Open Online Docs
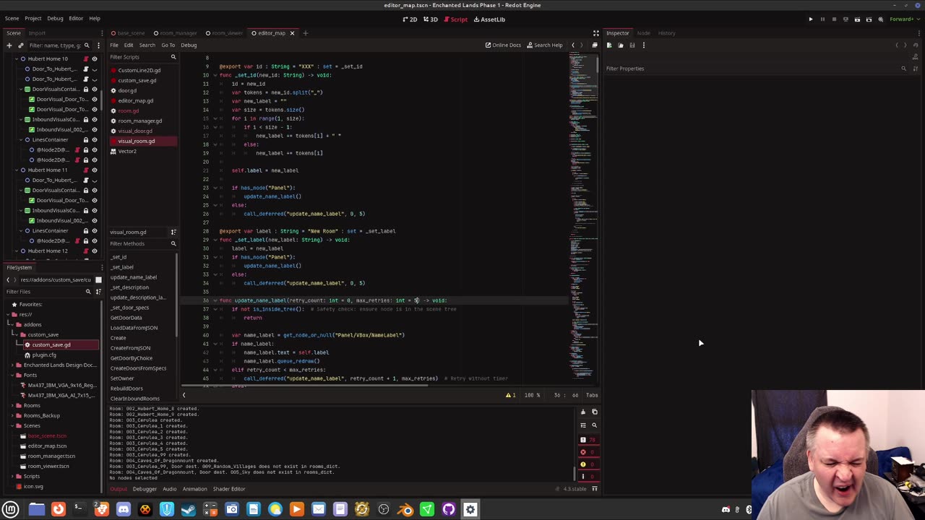925x520 pixels. (x=503, y=45)
